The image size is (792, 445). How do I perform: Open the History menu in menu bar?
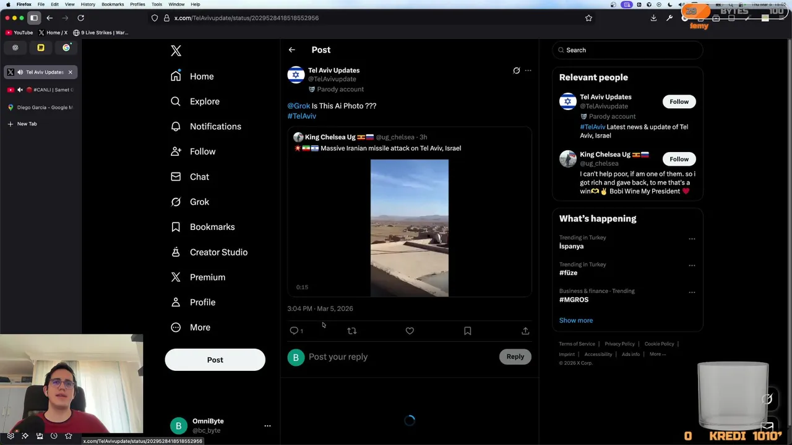88,4
